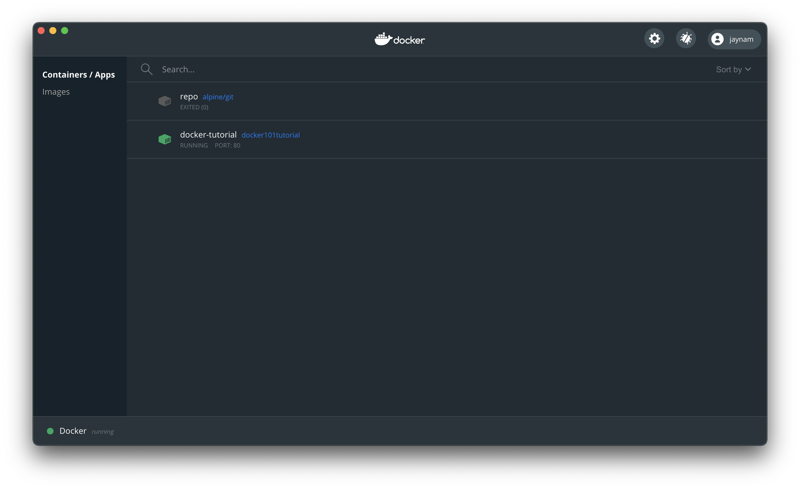This screenshot has width=800, height=489.
Task: Click the gray repo container icon
Action: tap(164, 101)
